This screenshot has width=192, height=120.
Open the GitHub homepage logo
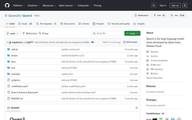tap(7, 5)
